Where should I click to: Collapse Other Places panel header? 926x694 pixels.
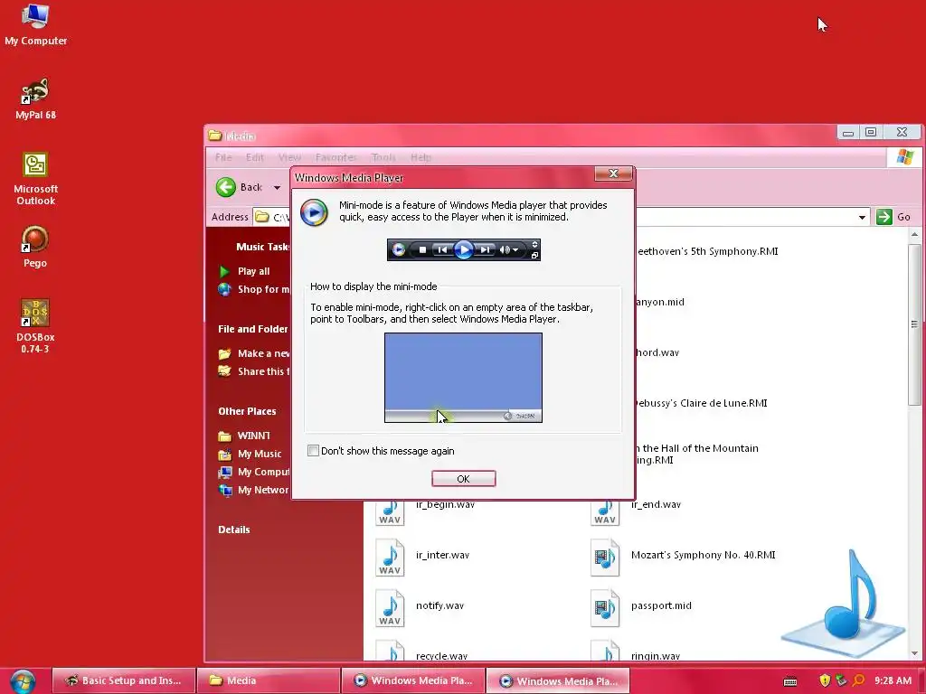click(247, 411)
